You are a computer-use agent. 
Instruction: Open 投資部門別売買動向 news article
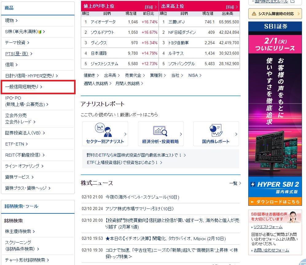[x=172, y=224]
